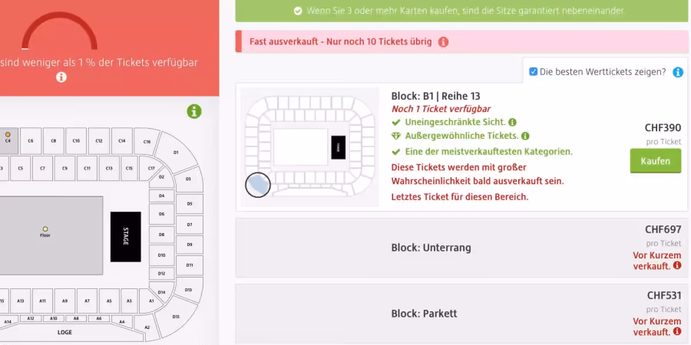This screenshot has width=691, height=345.
Task: Uncheck 'Die besten Werttickets zeigen?' checkbox
Action: pos(534,72)
